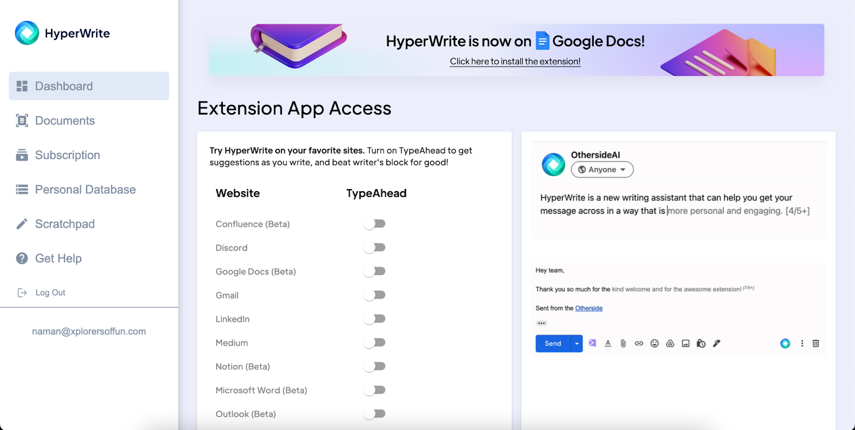The image size is (855, 430).
Task: Click the Subscription sidebar icon
Action: [22, 155]
